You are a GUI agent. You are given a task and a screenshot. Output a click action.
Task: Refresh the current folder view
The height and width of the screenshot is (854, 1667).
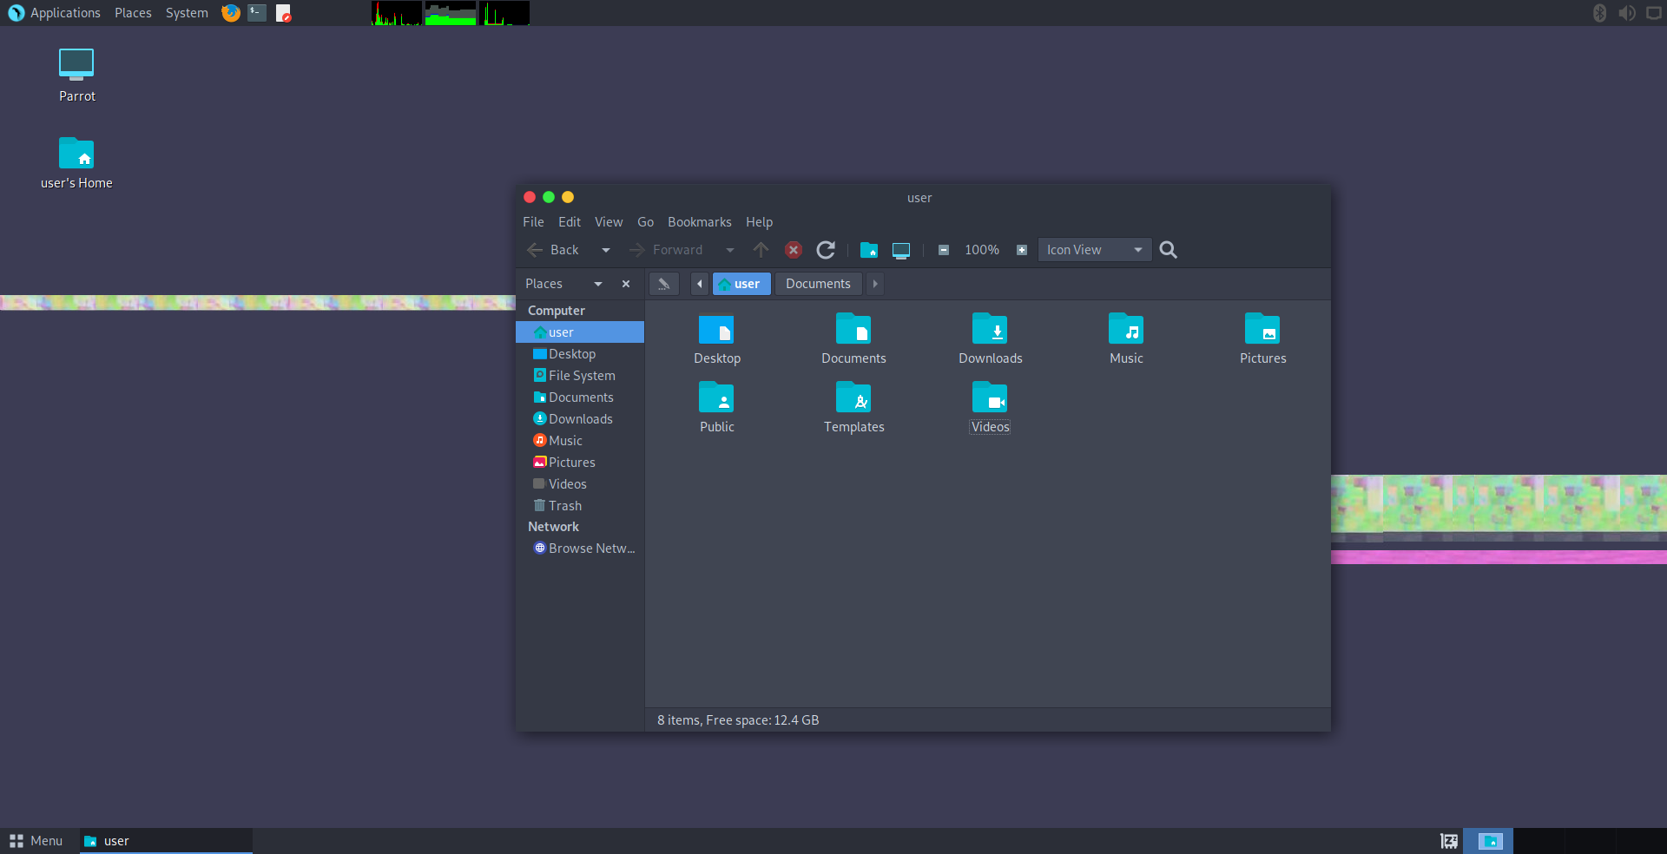click(825, 250)
